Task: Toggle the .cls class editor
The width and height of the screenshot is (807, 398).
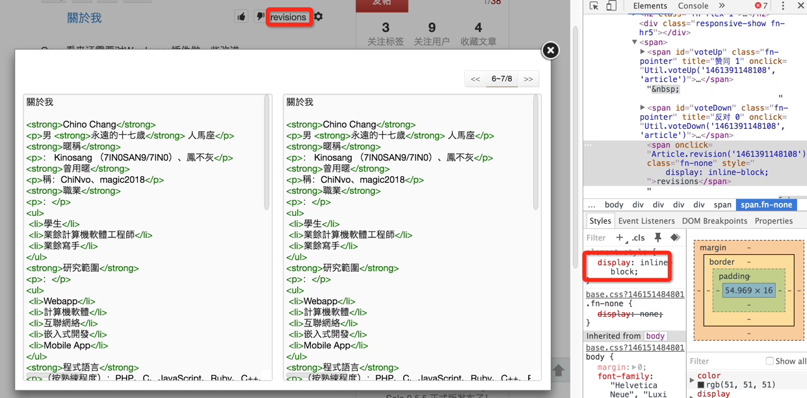Action: (638, 238)
